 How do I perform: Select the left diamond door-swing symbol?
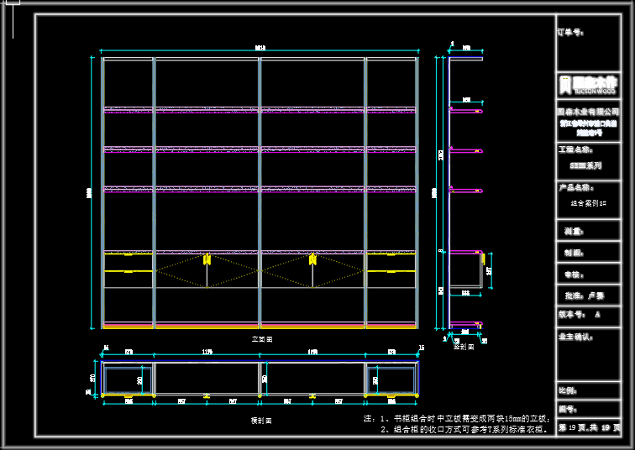tap(207, 272)
